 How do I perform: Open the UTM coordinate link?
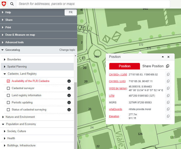[112, 96]
